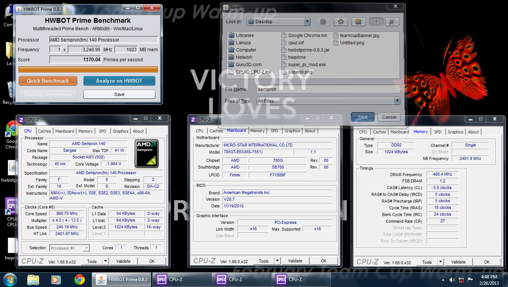The width and height of the screenshot is (508, 287).
Task: Expand Processor #1 Selection dropdown in CPU-Z
Action: click(x=87, y=248)
